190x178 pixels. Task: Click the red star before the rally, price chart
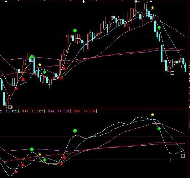[61, 78]
